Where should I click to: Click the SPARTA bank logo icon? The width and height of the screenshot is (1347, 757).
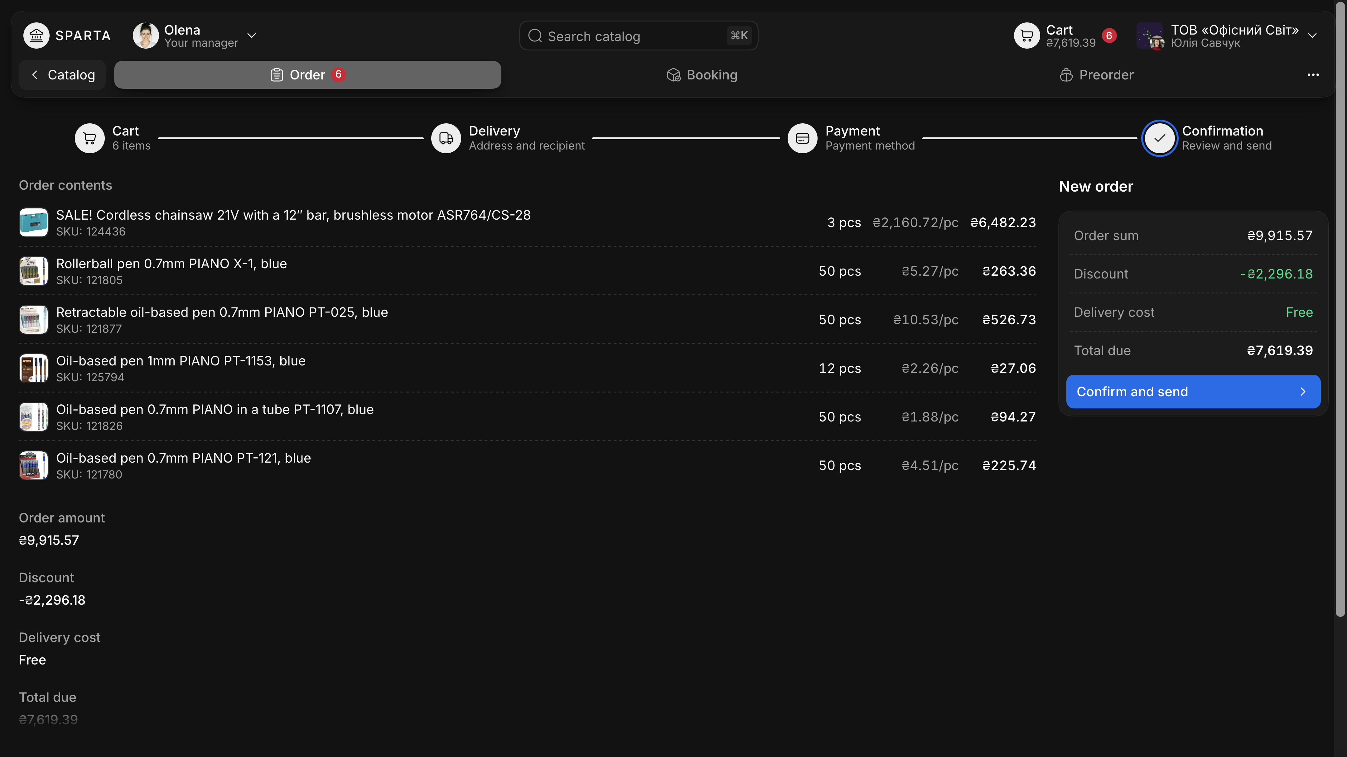pyautogui.click(x=36, y=36)
